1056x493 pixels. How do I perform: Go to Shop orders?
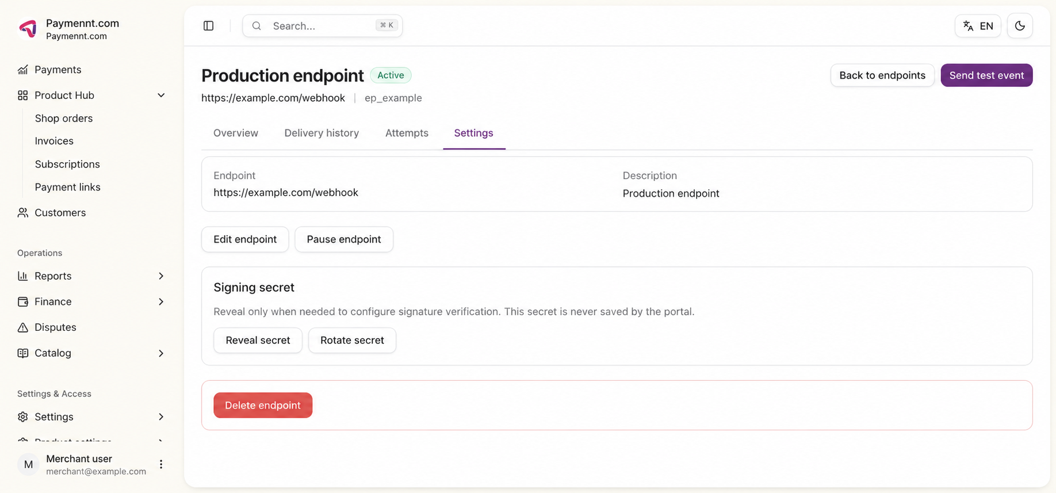coord(64,119)
